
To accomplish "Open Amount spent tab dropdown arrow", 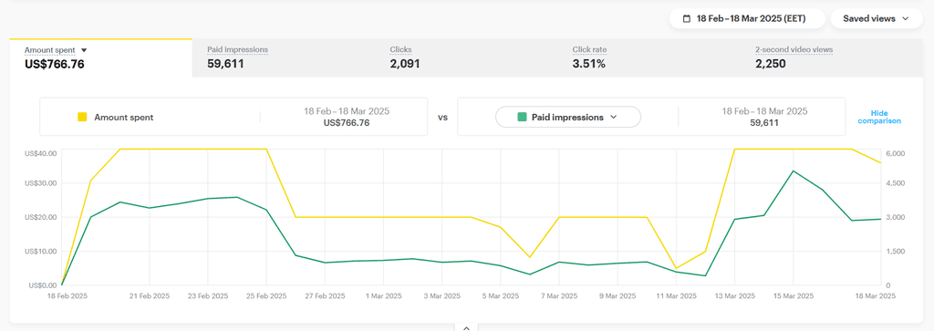I will tap(84, 50).
